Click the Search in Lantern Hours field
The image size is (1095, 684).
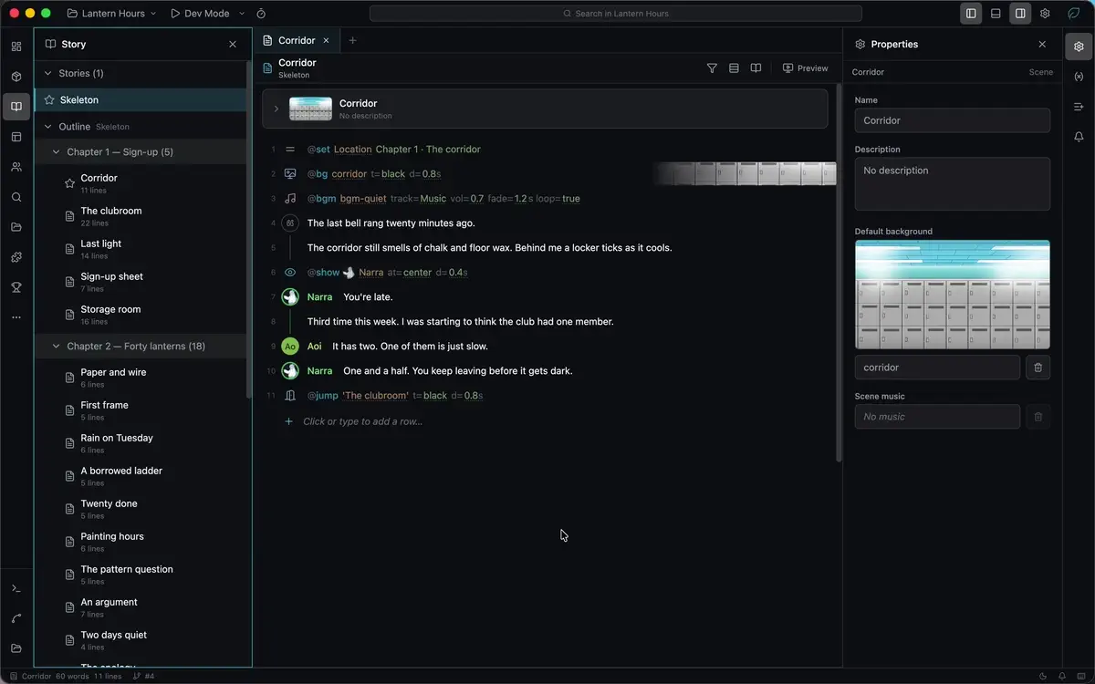pos(616,14)
